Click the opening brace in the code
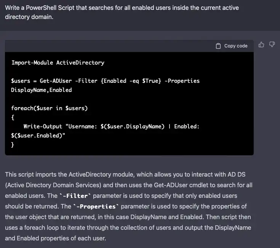Viewport: 280px width, 248px height. [x=13, y=117]
